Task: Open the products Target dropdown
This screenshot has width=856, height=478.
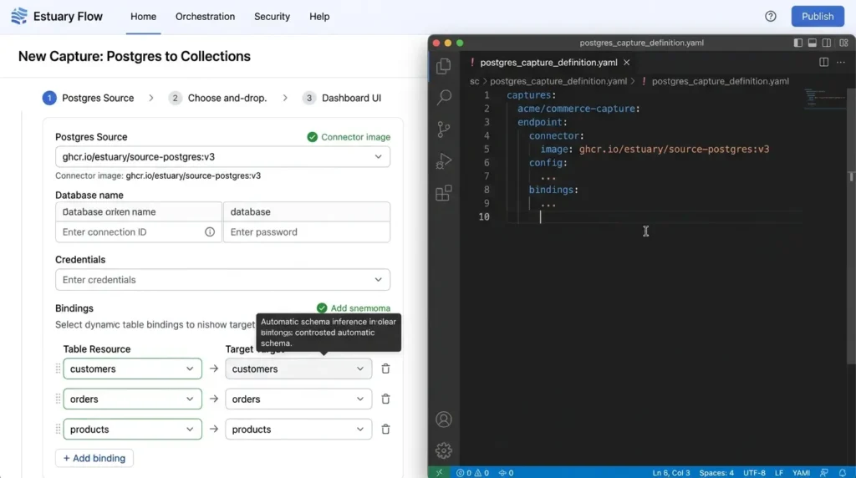Action: (x=298, y=430)
